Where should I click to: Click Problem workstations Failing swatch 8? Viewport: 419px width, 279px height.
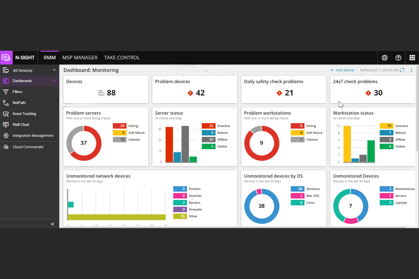[x=298, y=126]
